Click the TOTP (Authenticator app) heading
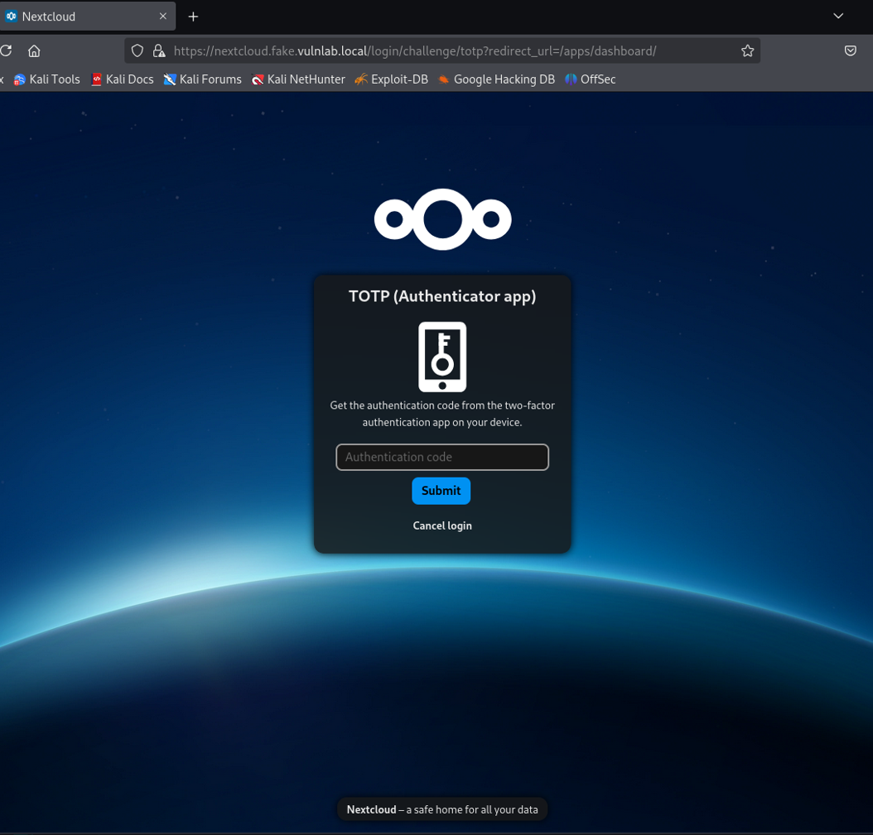This screenshot has height=835, width=873. coord(442,296)
